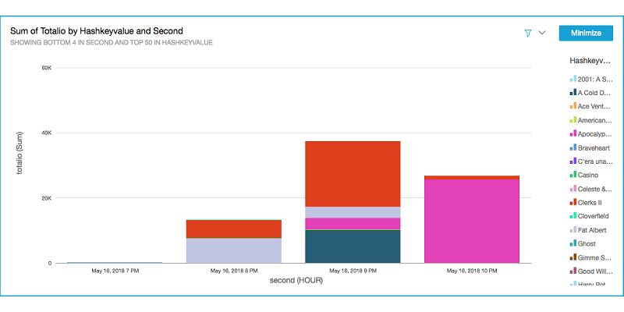624x312 pixels.
Task: Click the Apocalyp... legend icon
Action: click(x=573, y=133)
